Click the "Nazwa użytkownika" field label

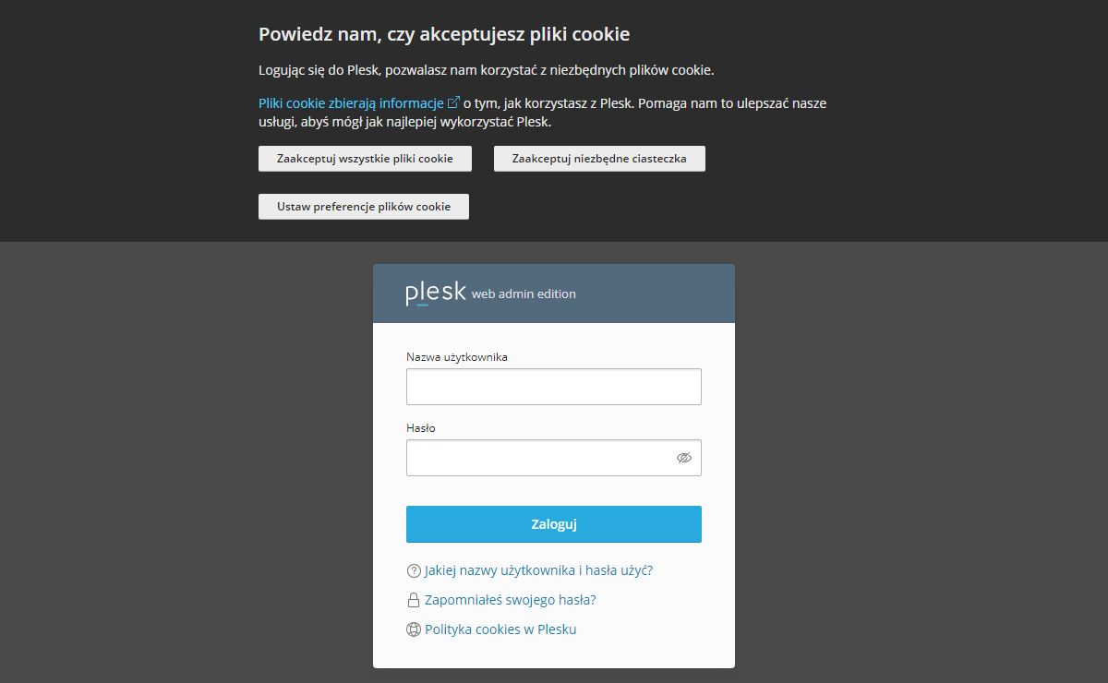coord(457,357)
